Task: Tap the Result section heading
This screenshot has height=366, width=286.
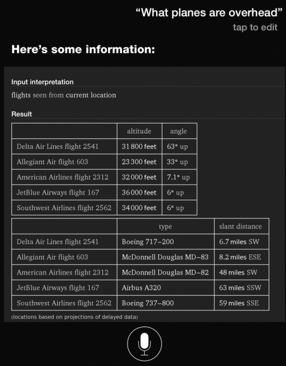Action: coord(22,114)
